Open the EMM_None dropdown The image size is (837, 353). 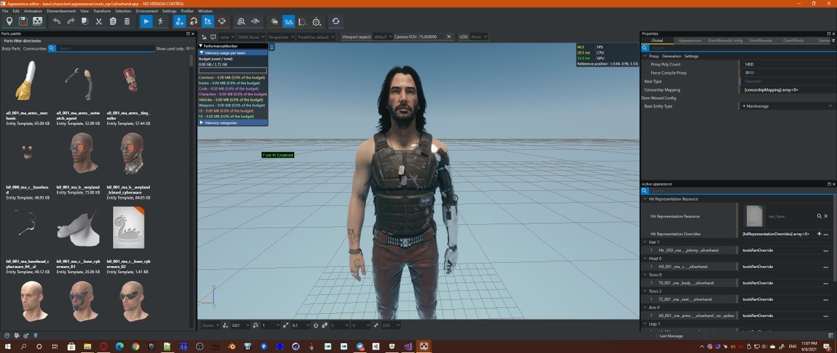(x=252, y=37)
